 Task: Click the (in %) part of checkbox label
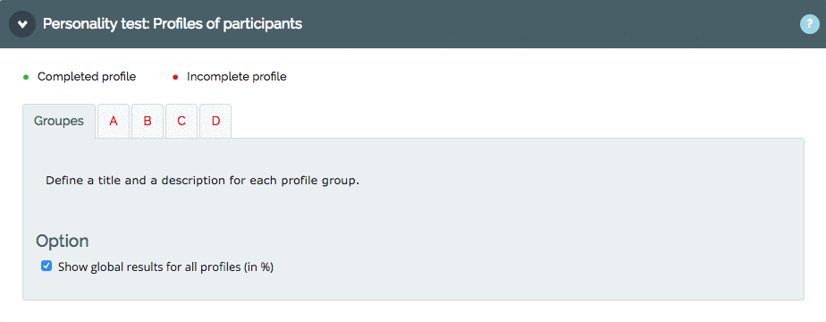coord(258,267)
